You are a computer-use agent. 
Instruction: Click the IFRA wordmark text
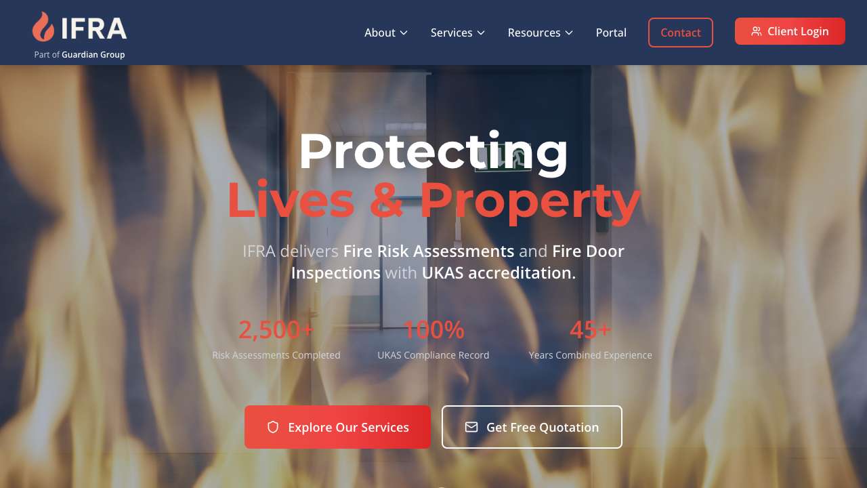point(94,28)
